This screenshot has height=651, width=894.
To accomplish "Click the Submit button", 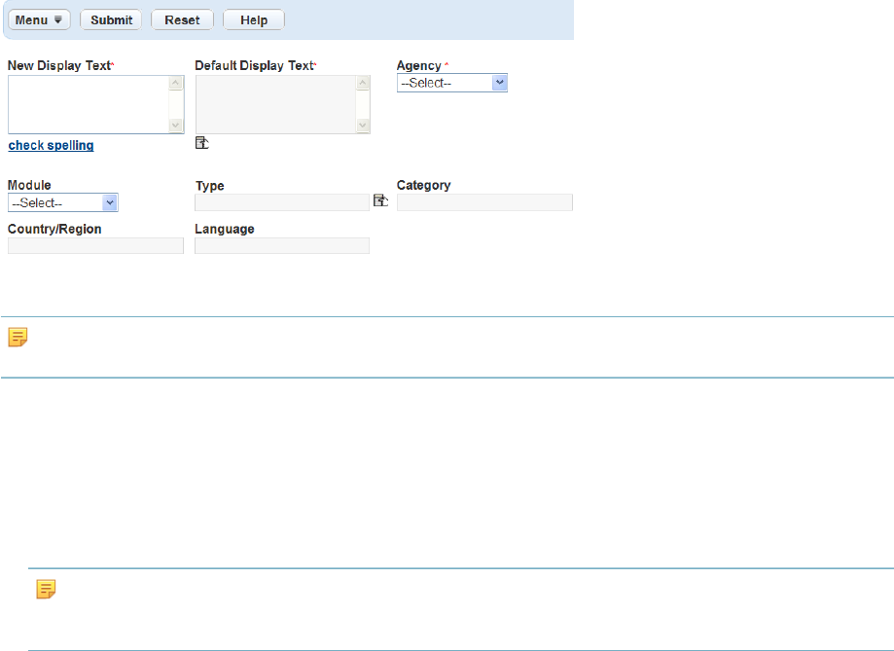I will [111, 20].
